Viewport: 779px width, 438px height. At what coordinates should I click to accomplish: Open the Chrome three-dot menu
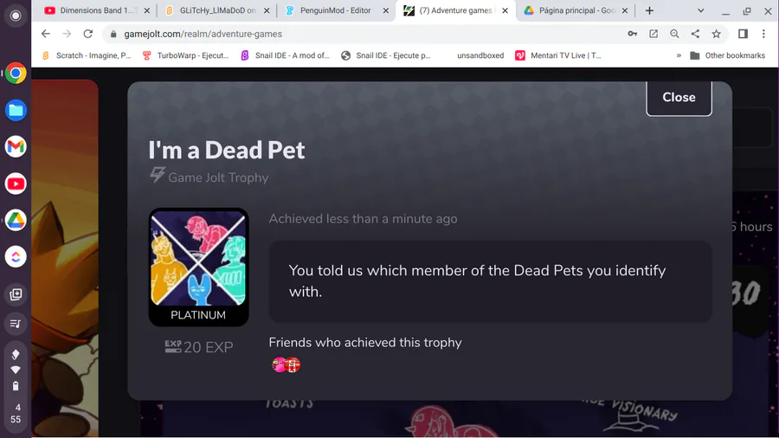[763, 34]
